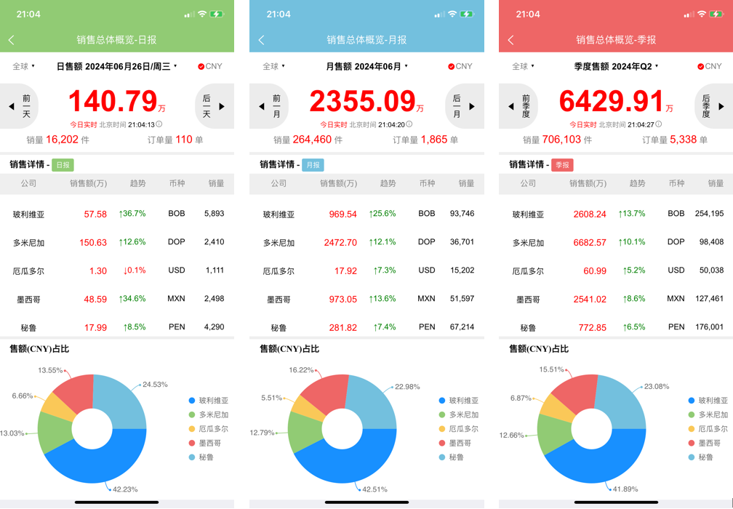Tap daily total sales figure 140.79万
Screen dimensions: 733x509
117,101
